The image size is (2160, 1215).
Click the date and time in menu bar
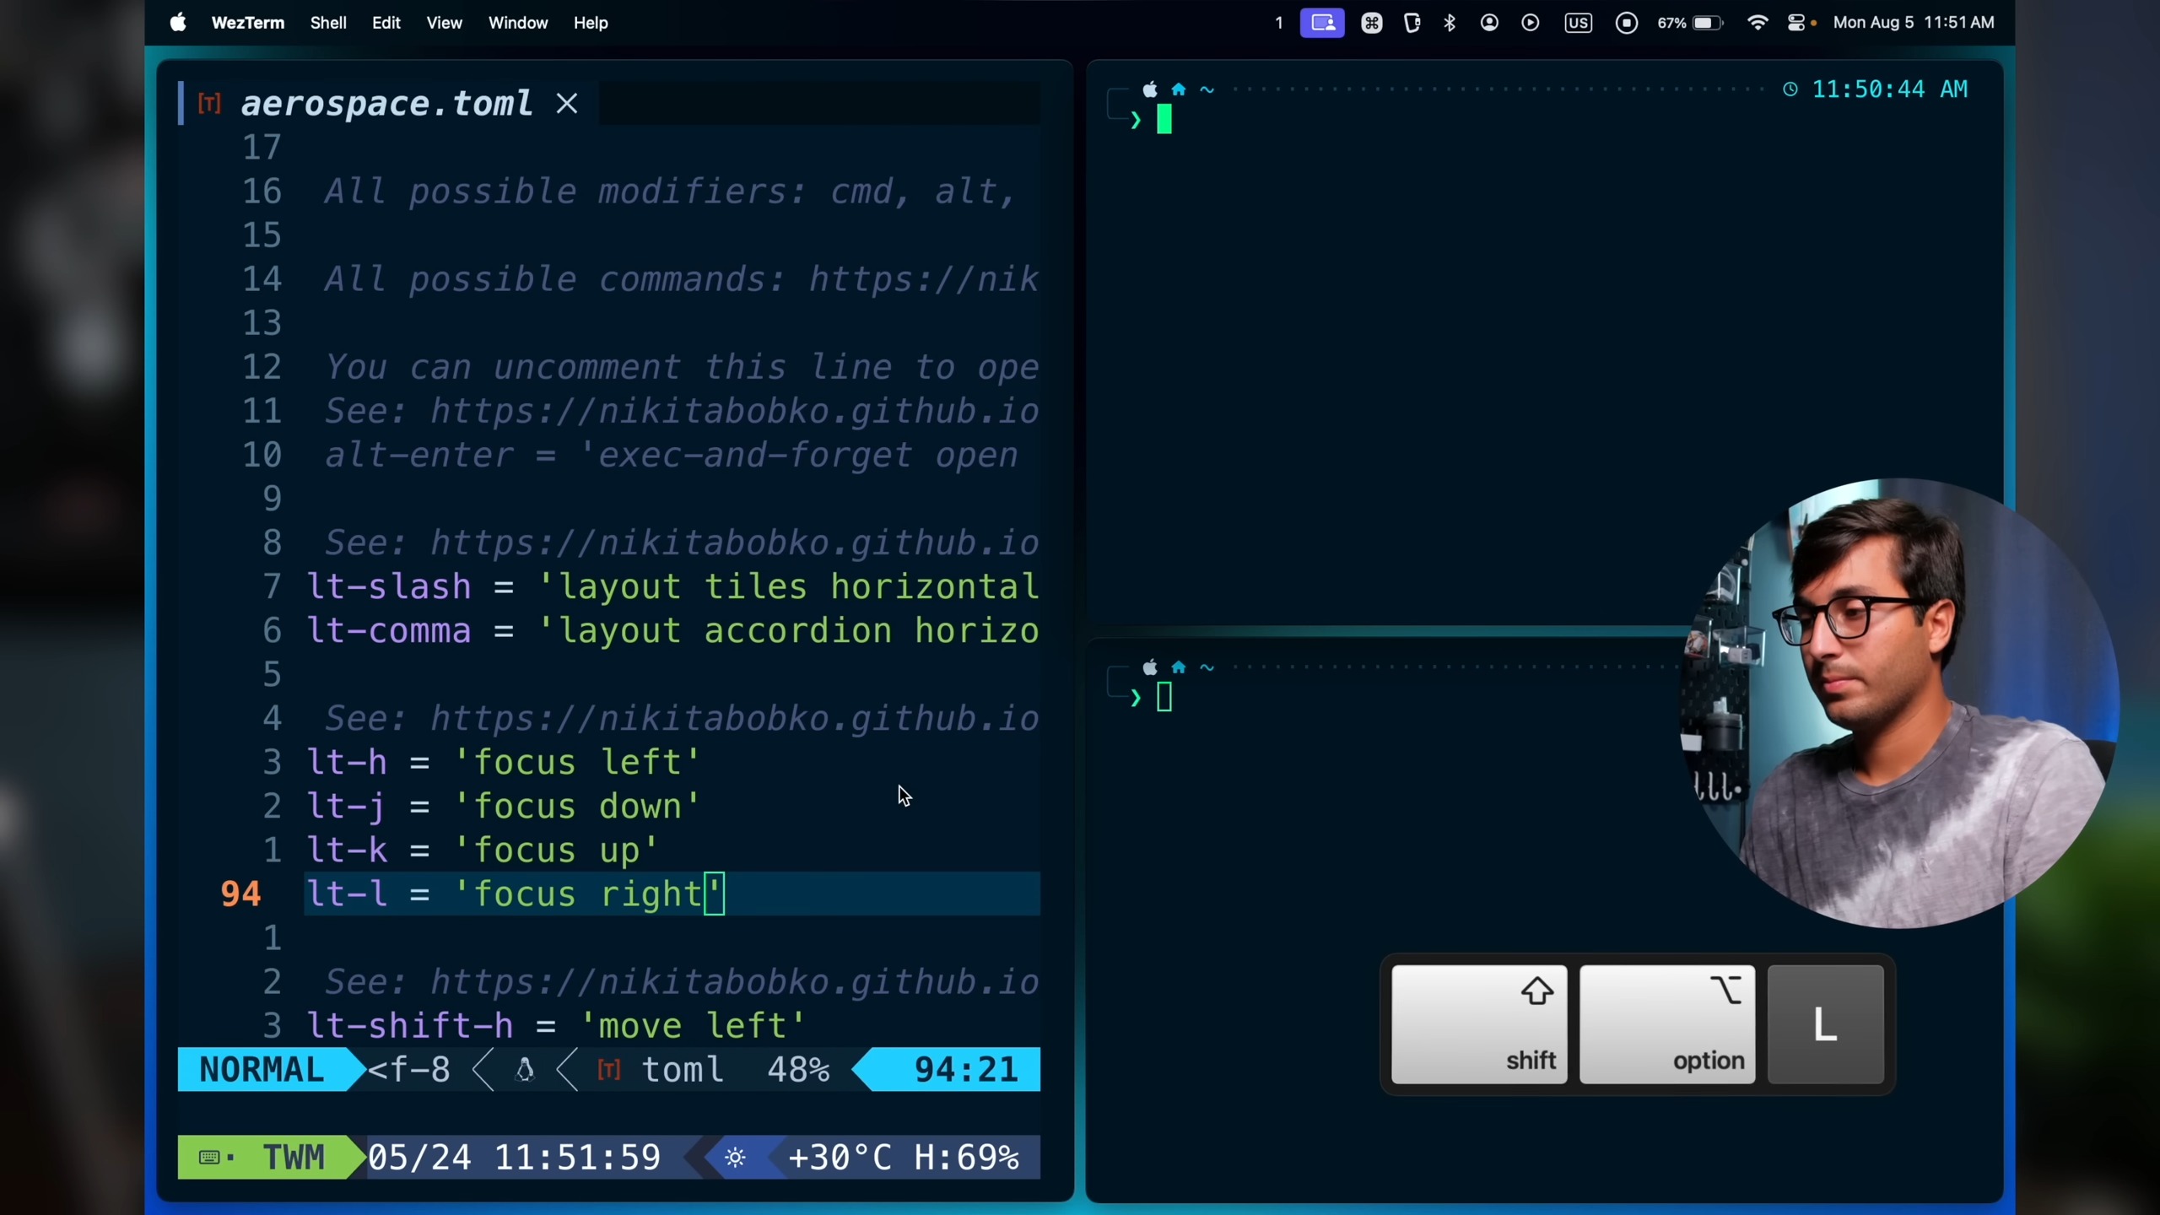pos(1913,23)
